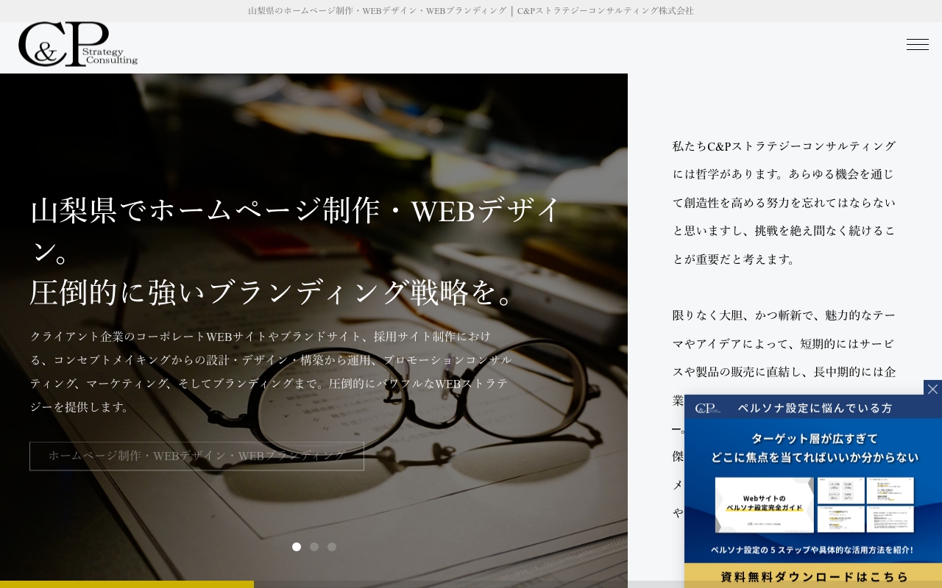Open the Webサイトのペルソナ設定完全ガイド cover thumbnail
The height and width of the screenshot is (588, 942).
tap(764, 504)
